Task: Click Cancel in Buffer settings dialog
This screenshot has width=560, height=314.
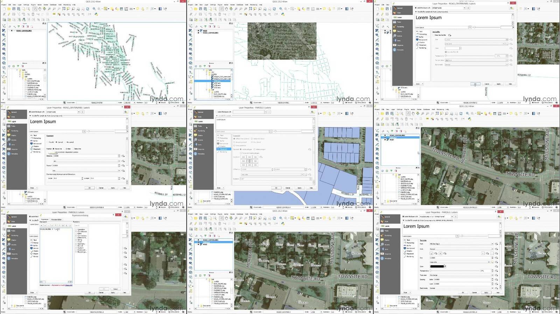Action: pyautogui.click(x=487, y=84)
